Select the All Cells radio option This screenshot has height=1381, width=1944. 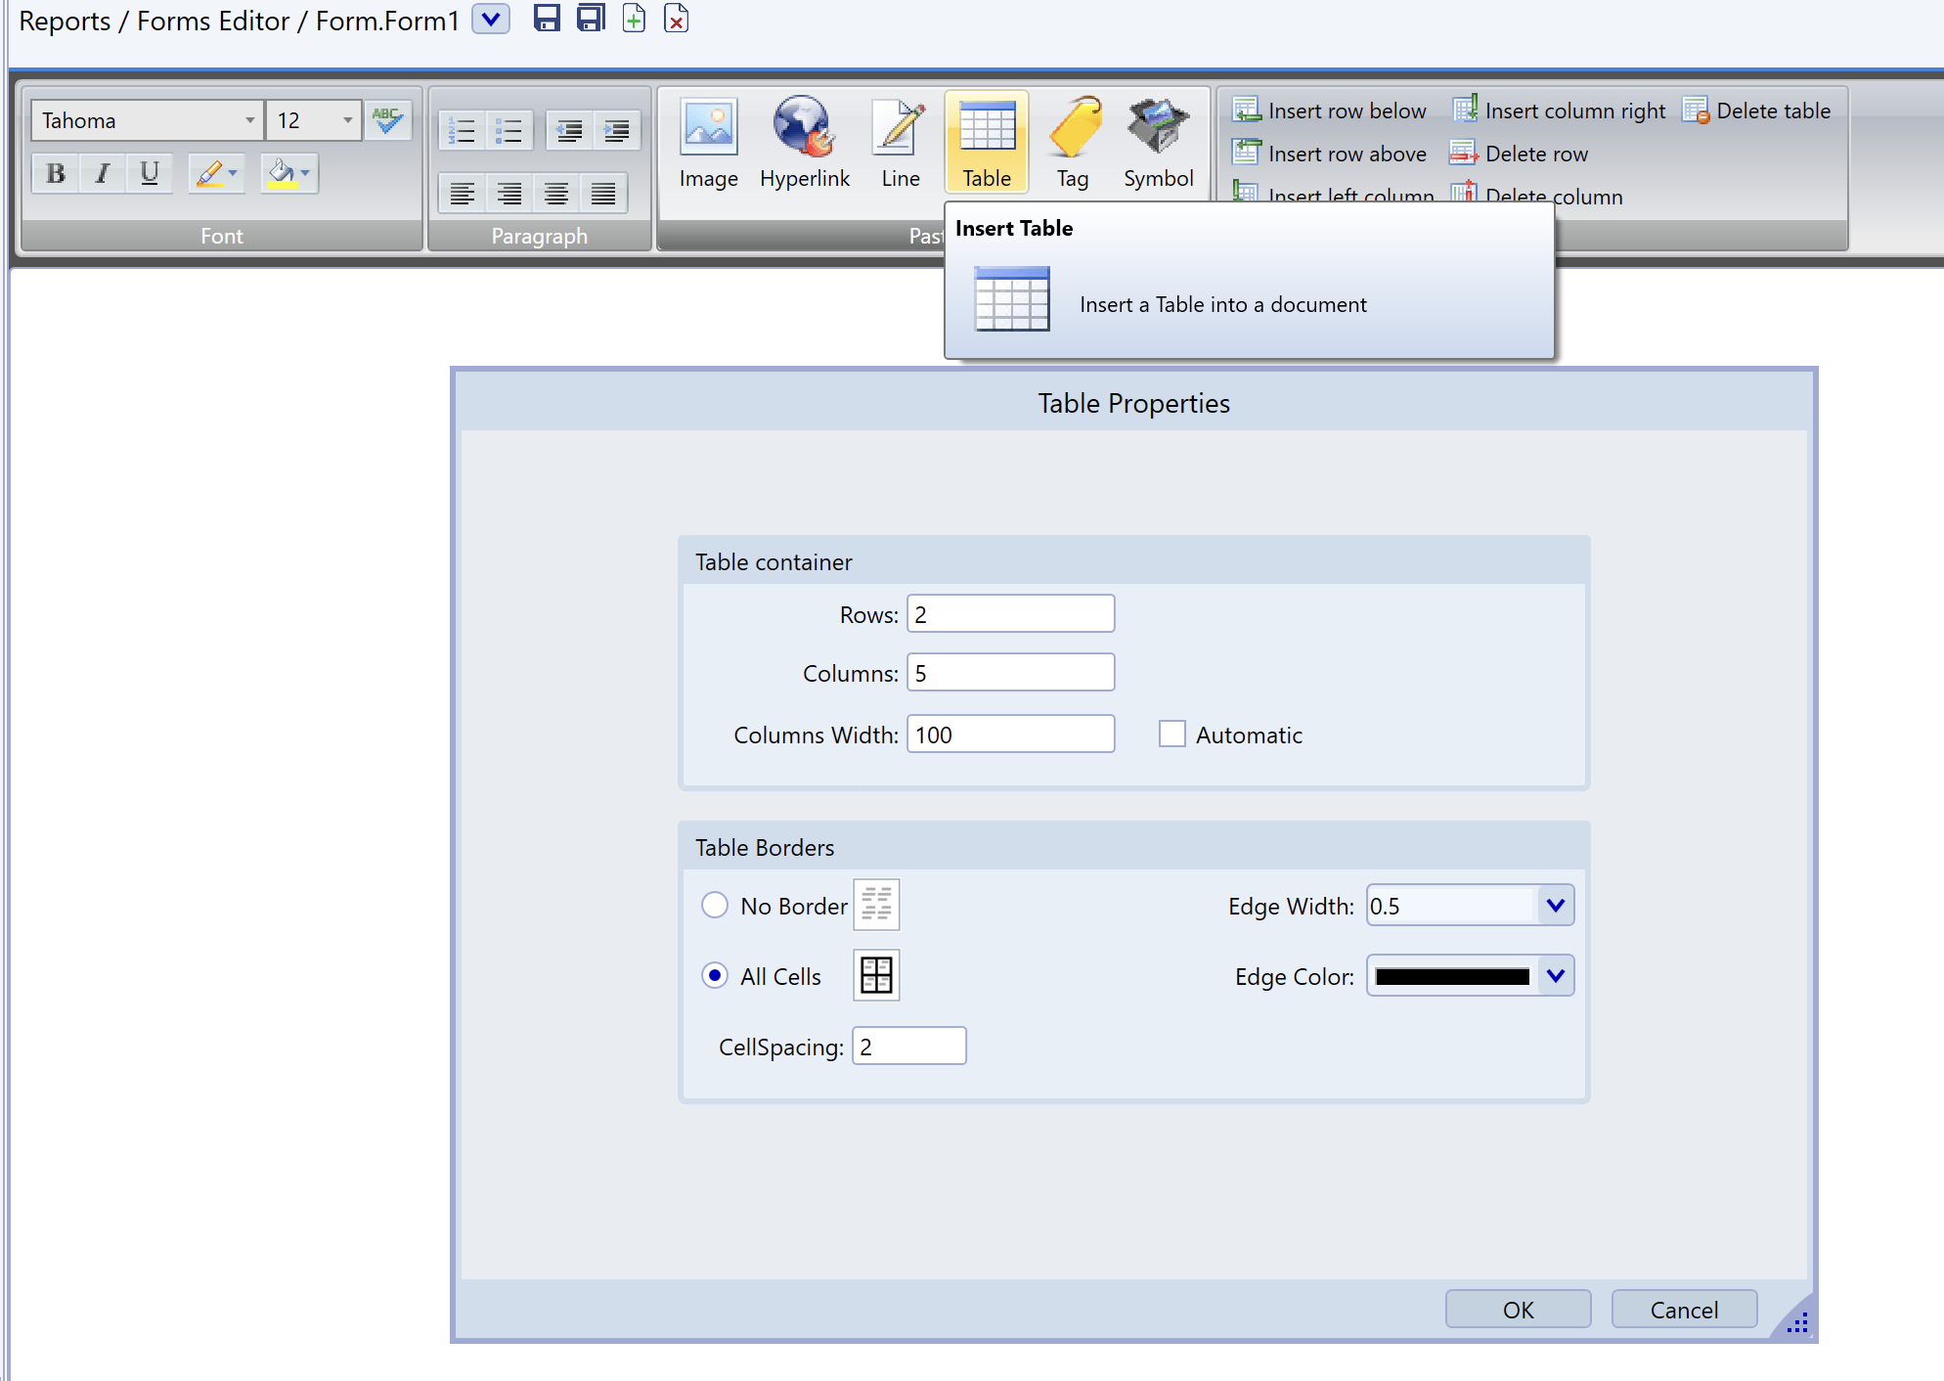(x=715, y=976)
